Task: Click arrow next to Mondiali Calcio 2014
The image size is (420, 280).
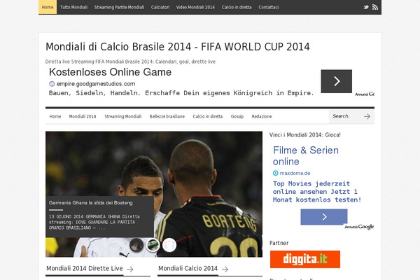Action: (225, 269)
